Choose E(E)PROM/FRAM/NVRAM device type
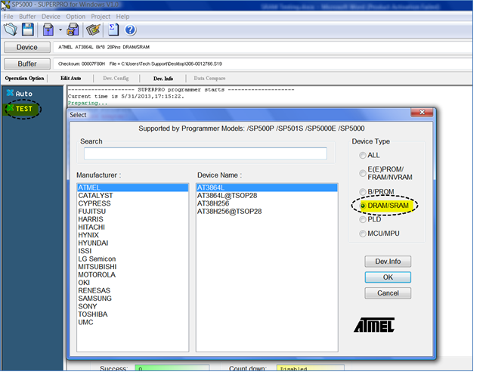This screenshot has height=378, width=486. click(x=364, y=173)
